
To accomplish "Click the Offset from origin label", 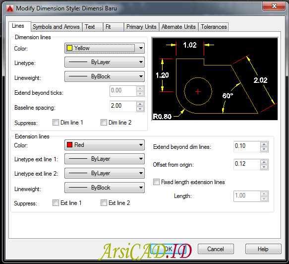I will click(x=173, y=165).
